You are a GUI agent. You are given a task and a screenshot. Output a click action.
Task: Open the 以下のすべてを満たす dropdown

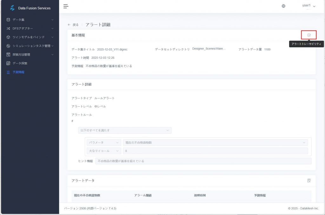click(x=124, y=130)
